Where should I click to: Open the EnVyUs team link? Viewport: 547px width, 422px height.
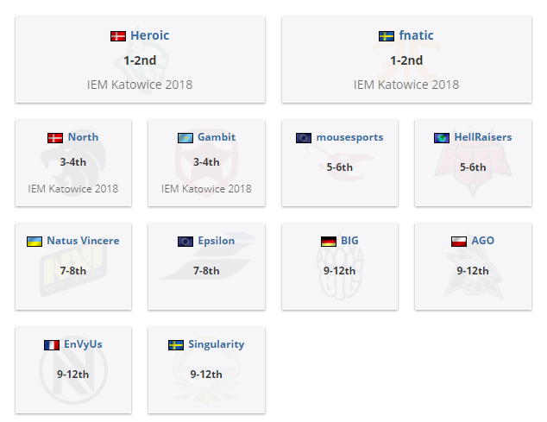83,345
